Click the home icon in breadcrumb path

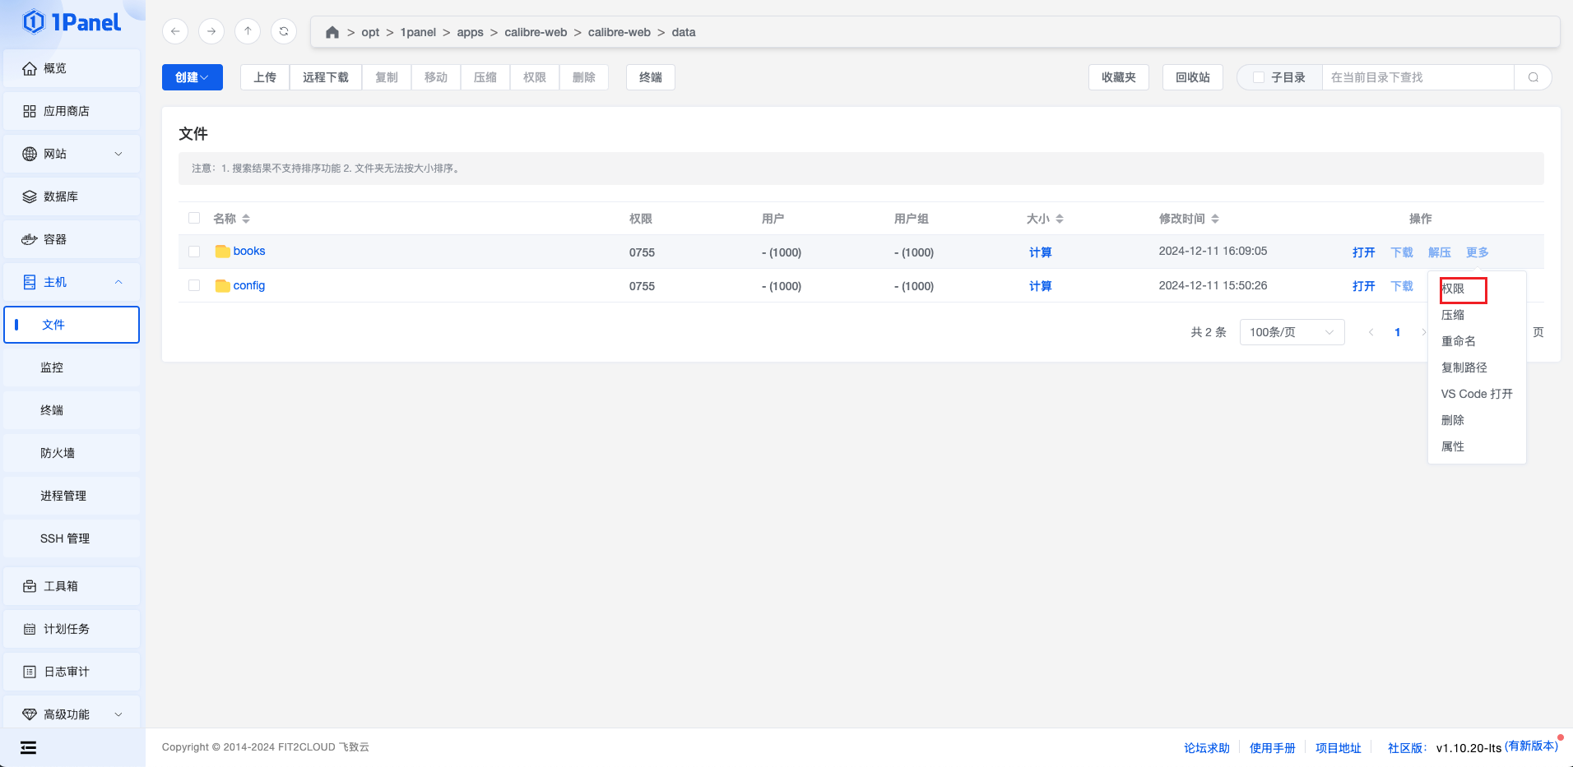point(332,32)
